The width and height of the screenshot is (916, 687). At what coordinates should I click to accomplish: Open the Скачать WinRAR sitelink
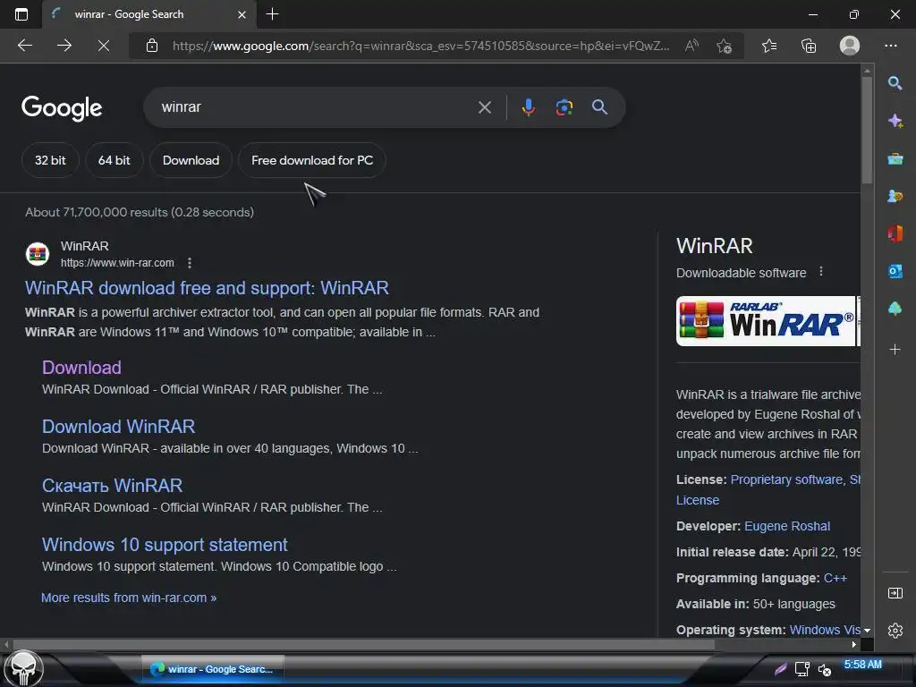pyautogui.click(x=112, y=486)
